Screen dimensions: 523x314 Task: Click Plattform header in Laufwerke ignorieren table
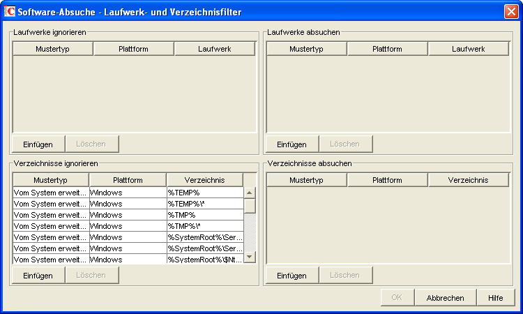click(x=134, y=49)
